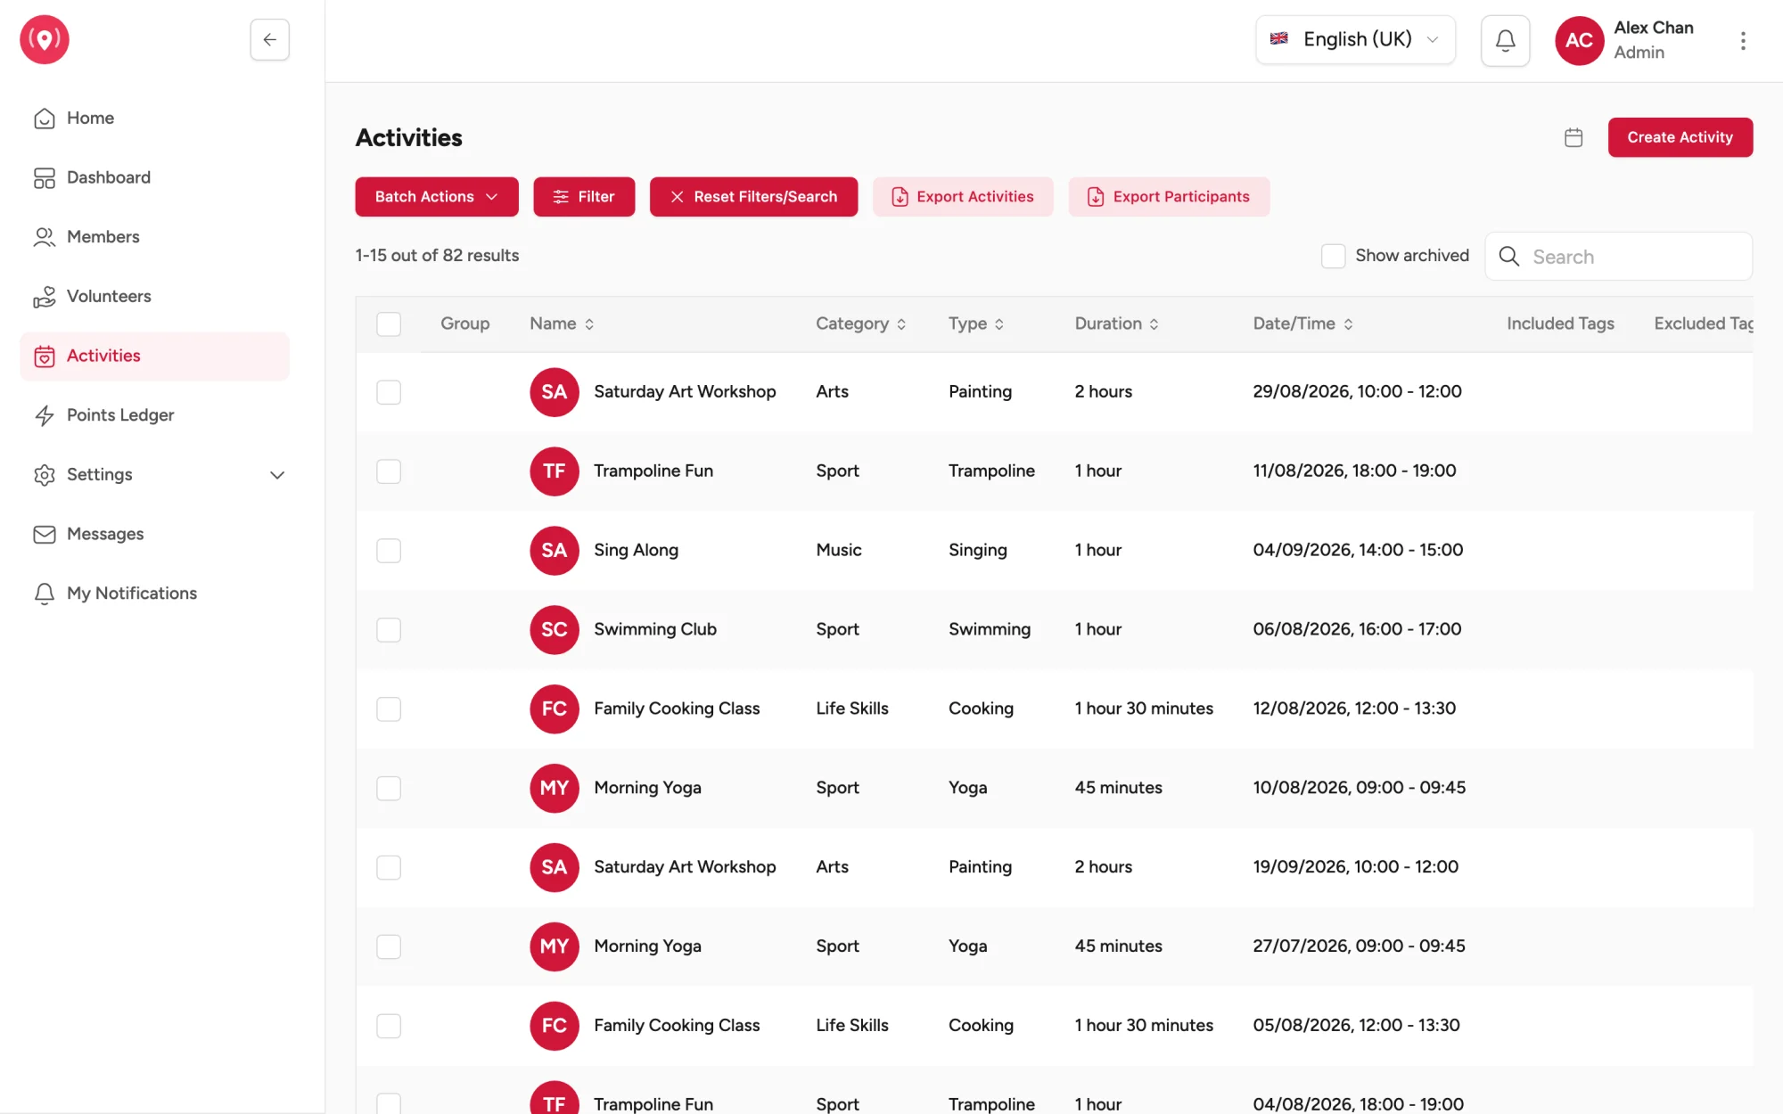Viewport: 1783px width, 1114px height.
Task: Select the 12/08/2026 Family Cooking Class checkbox
Action: [x=389, y=709]
